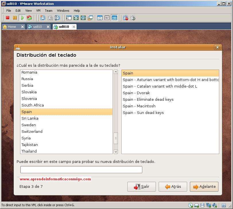Select Serbia in the country list
The width and height of the screenshot is (233, 209).
[66, 86]
